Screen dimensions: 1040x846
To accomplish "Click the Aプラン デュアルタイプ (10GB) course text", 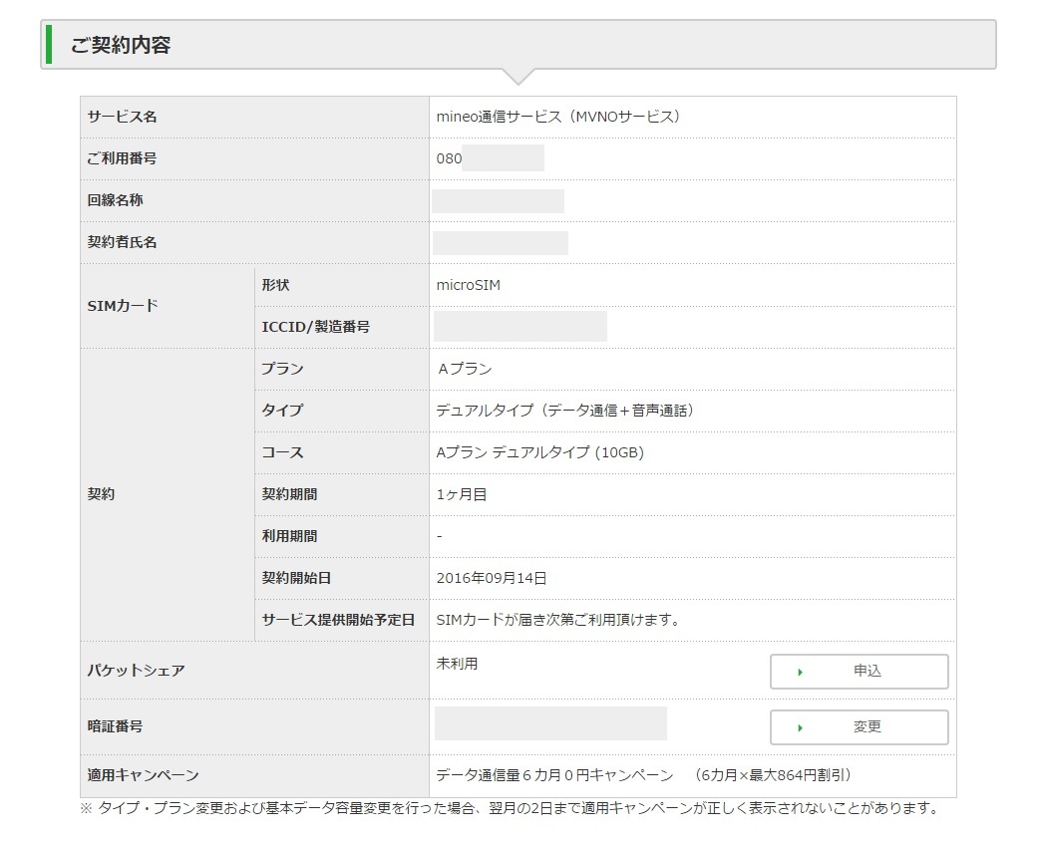I will coord(540,452).
